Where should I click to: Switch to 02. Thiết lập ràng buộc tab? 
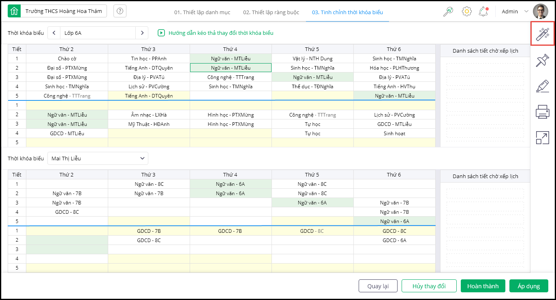[x=271, y=12]
